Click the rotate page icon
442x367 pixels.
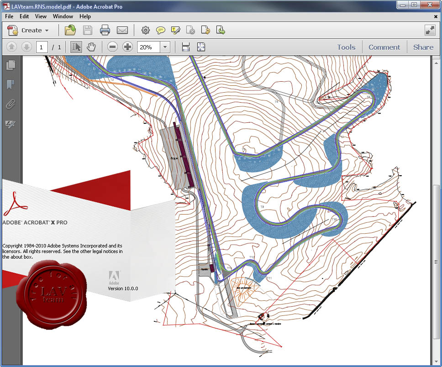(205, 30)
